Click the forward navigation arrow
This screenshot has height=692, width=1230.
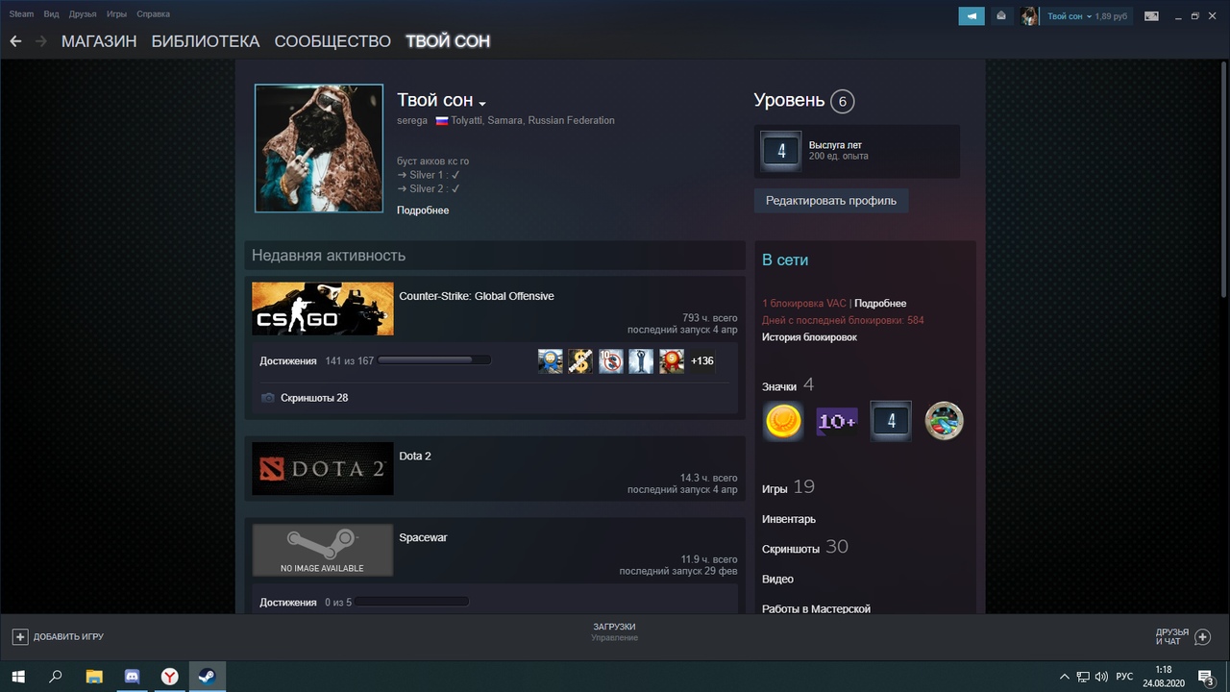click(x=41, y=41)
